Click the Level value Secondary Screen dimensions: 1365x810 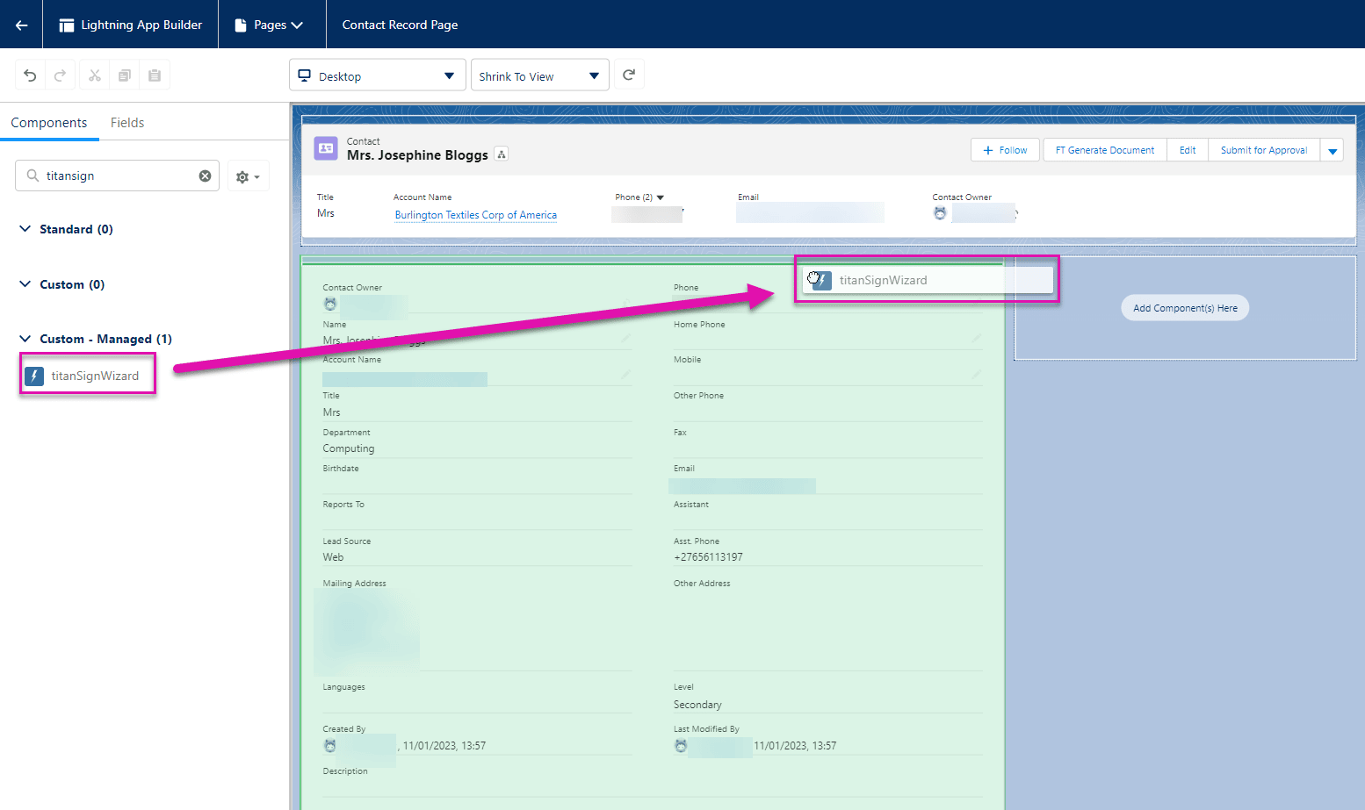[697, 705]
